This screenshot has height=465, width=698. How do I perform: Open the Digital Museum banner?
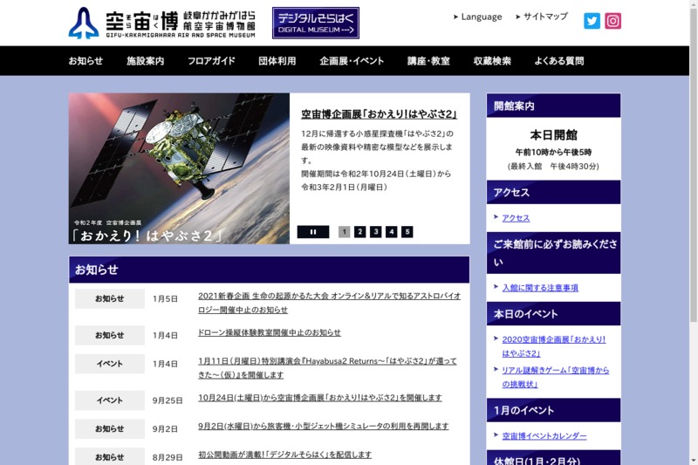click(315, 23)
